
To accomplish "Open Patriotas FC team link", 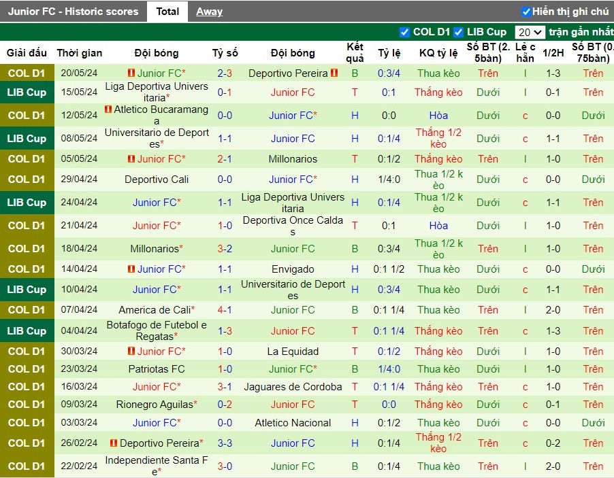I will (157, 369).
